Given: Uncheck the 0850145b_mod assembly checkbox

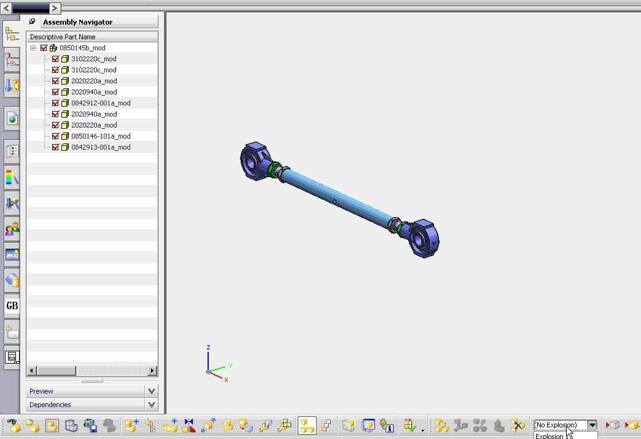Looking at the screenshot, I should (x=44, y=48).
